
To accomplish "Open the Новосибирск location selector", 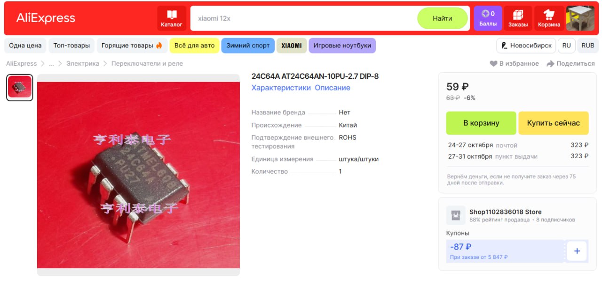I will (x=526, y=46).
